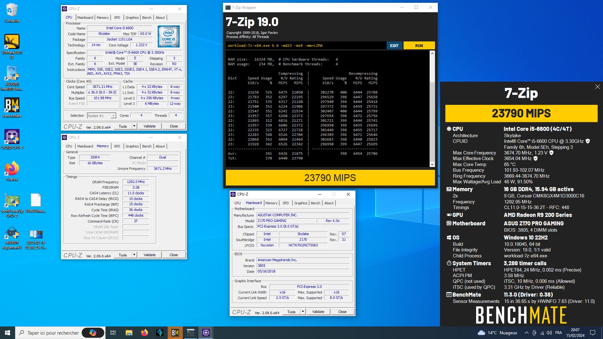Open Acer Predator-style app icon on taskbar

tap(160, 333)
